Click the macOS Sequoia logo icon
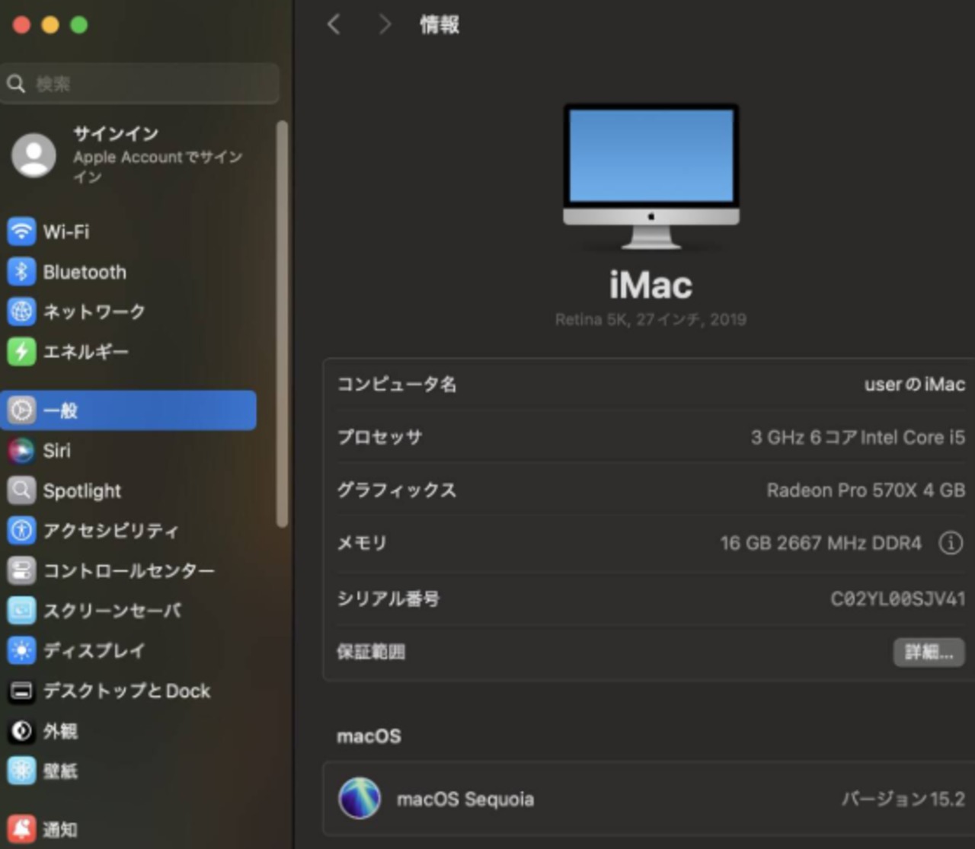Image resolution: width=975 pixels, height=849 pixels. [x=360, y=798]
